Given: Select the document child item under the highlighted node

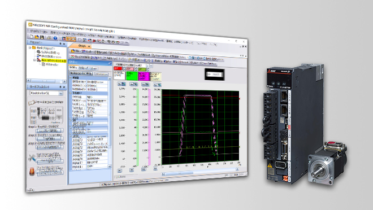Looking at the screenshot, I should 50,64.
